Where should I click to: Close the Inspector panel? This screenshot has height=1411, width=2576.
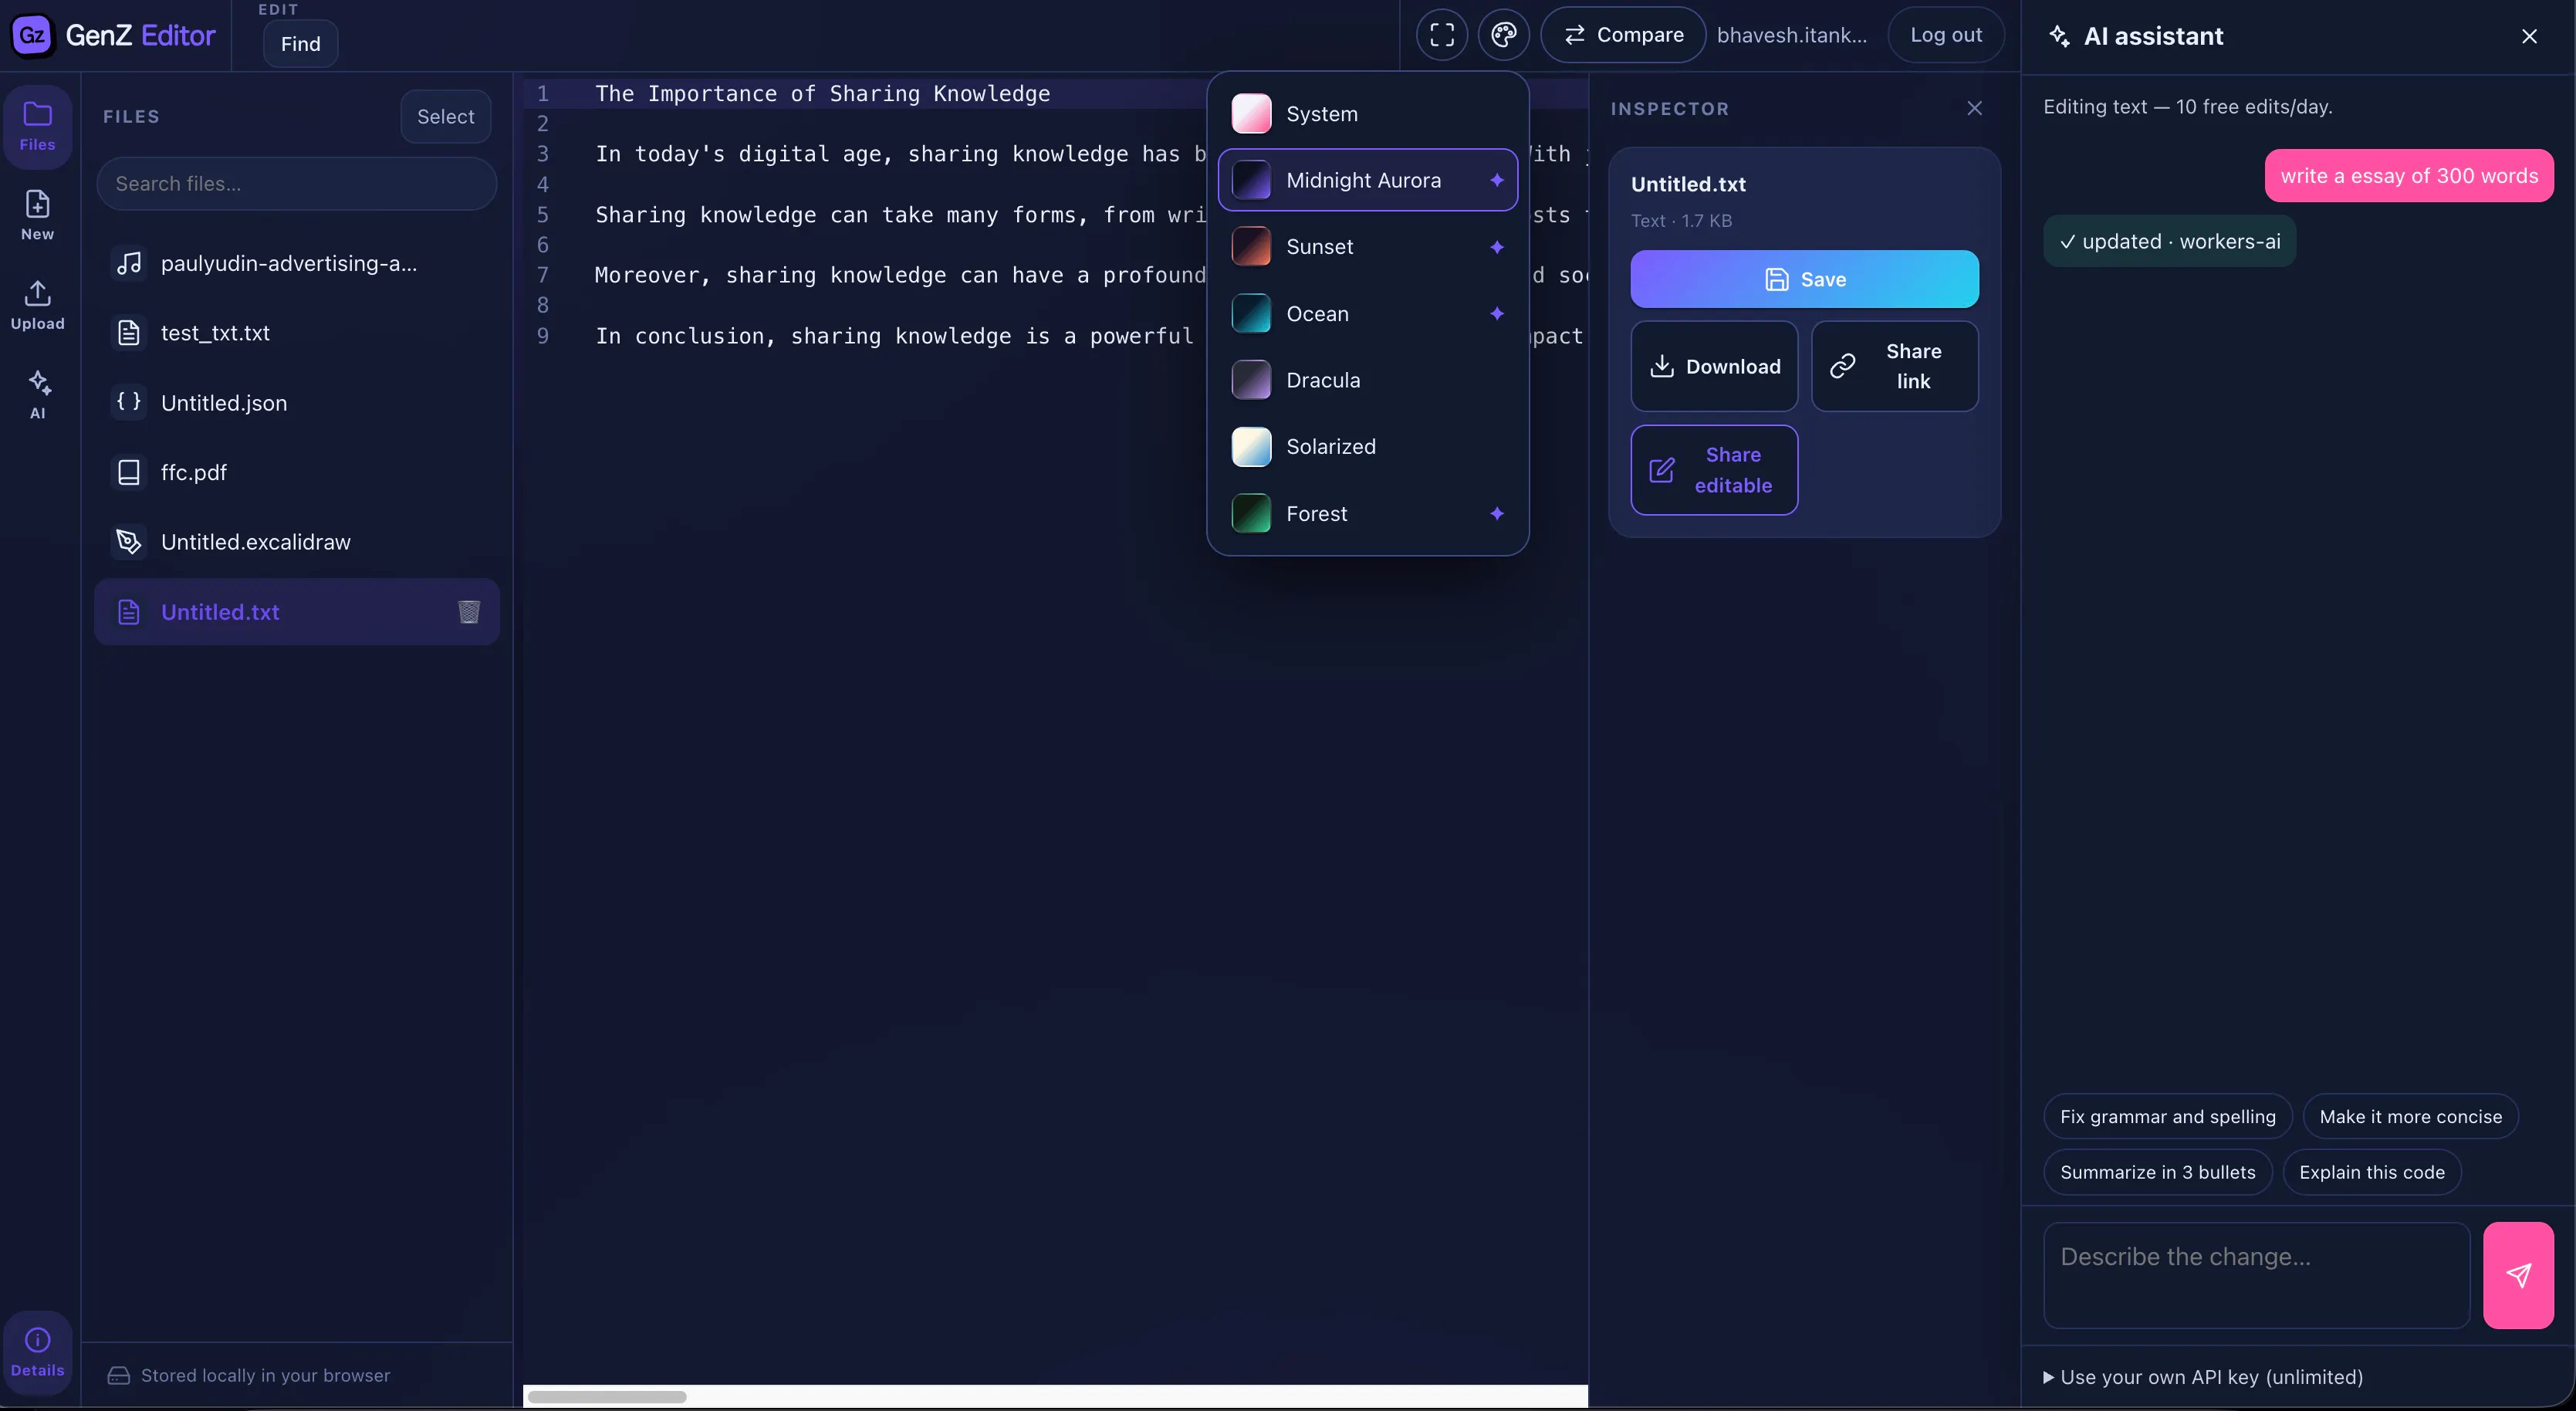click(x=1974, y=108)
